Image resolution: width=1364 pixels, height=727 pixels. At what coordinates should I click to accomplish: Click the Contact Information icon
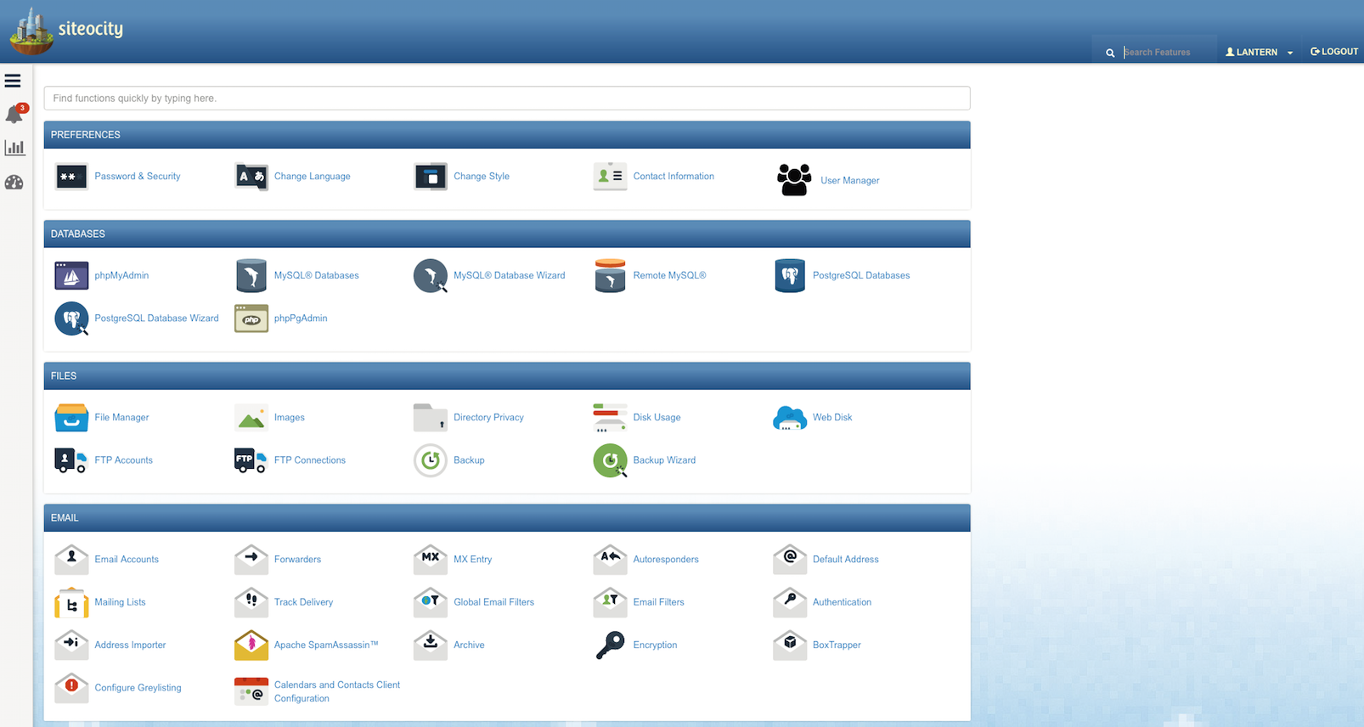[x=610, y=177]
